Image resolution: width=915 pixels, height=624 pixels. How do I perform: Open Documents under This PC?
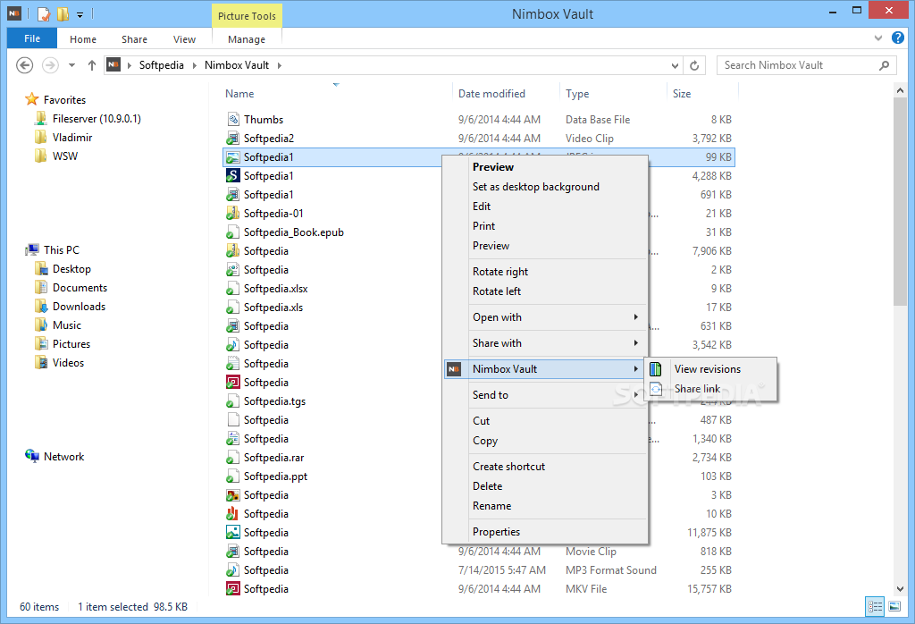point(80,288)
